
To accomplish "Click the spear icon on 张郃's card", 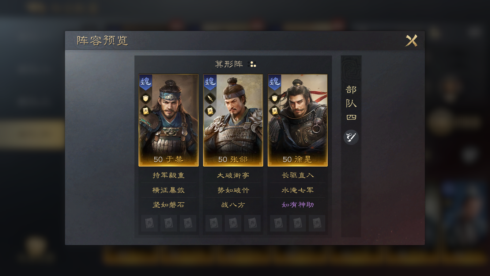I will 210,98.
